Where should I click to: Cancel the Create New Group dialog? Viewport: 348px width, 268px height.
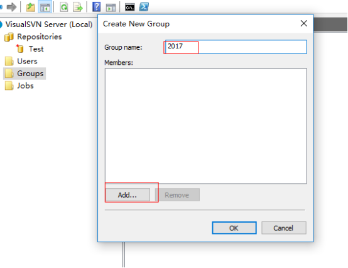click(x=284, y=228)
